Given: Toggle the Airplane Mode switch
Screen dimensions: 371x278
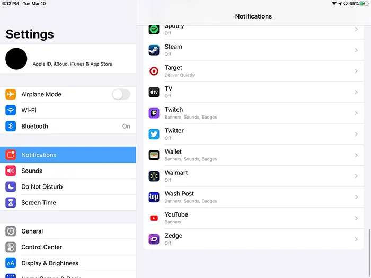Looking at the screenshot, I should (x=121, y=94).
